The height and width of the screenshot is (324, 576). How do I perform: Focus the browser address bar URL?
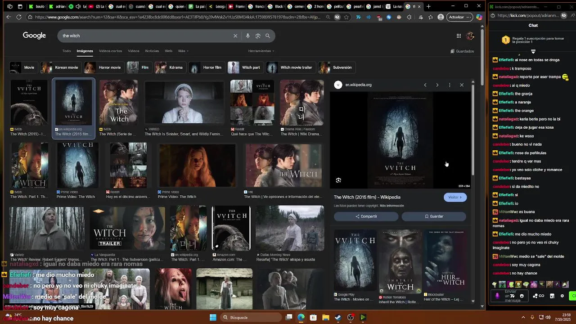[177, 17]
